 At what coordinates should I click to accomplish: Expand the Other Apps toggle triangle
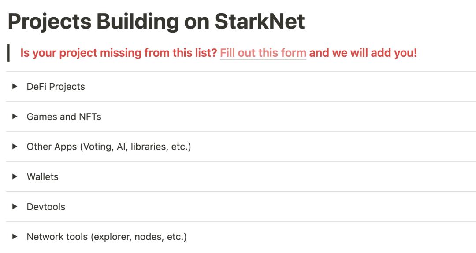click(15, 147)
